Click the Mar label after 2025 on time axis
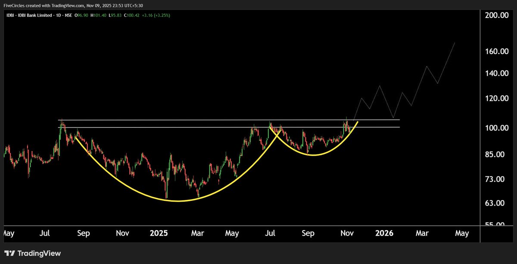 197,233
